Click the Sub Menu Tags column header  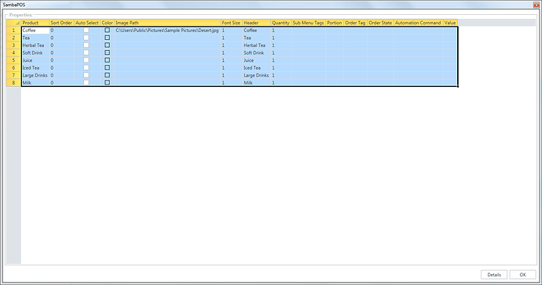[x=309, y=23]
